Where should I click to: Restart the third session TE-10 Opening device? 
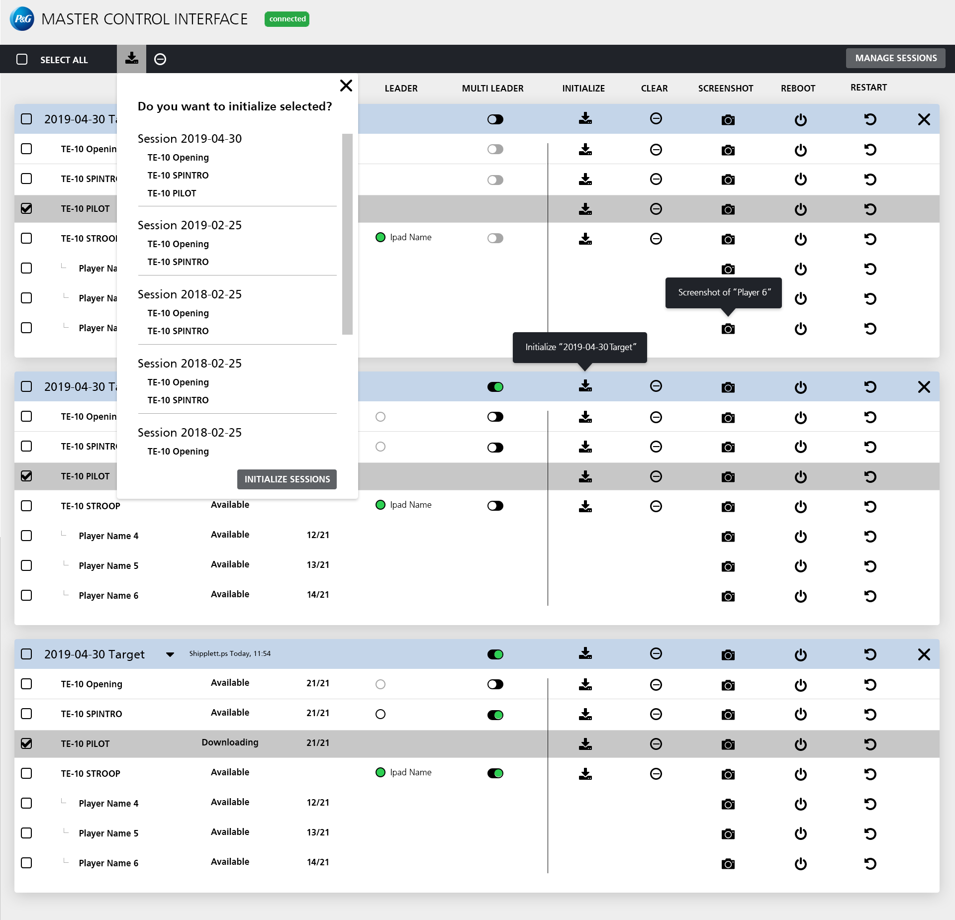[x=870, y=685]
